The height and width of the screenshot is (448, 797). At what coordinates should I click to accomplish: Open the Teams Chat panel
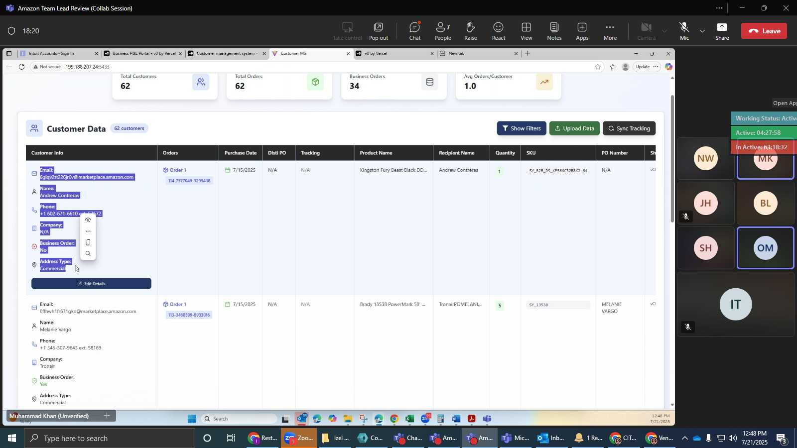[x=414, y=31]
